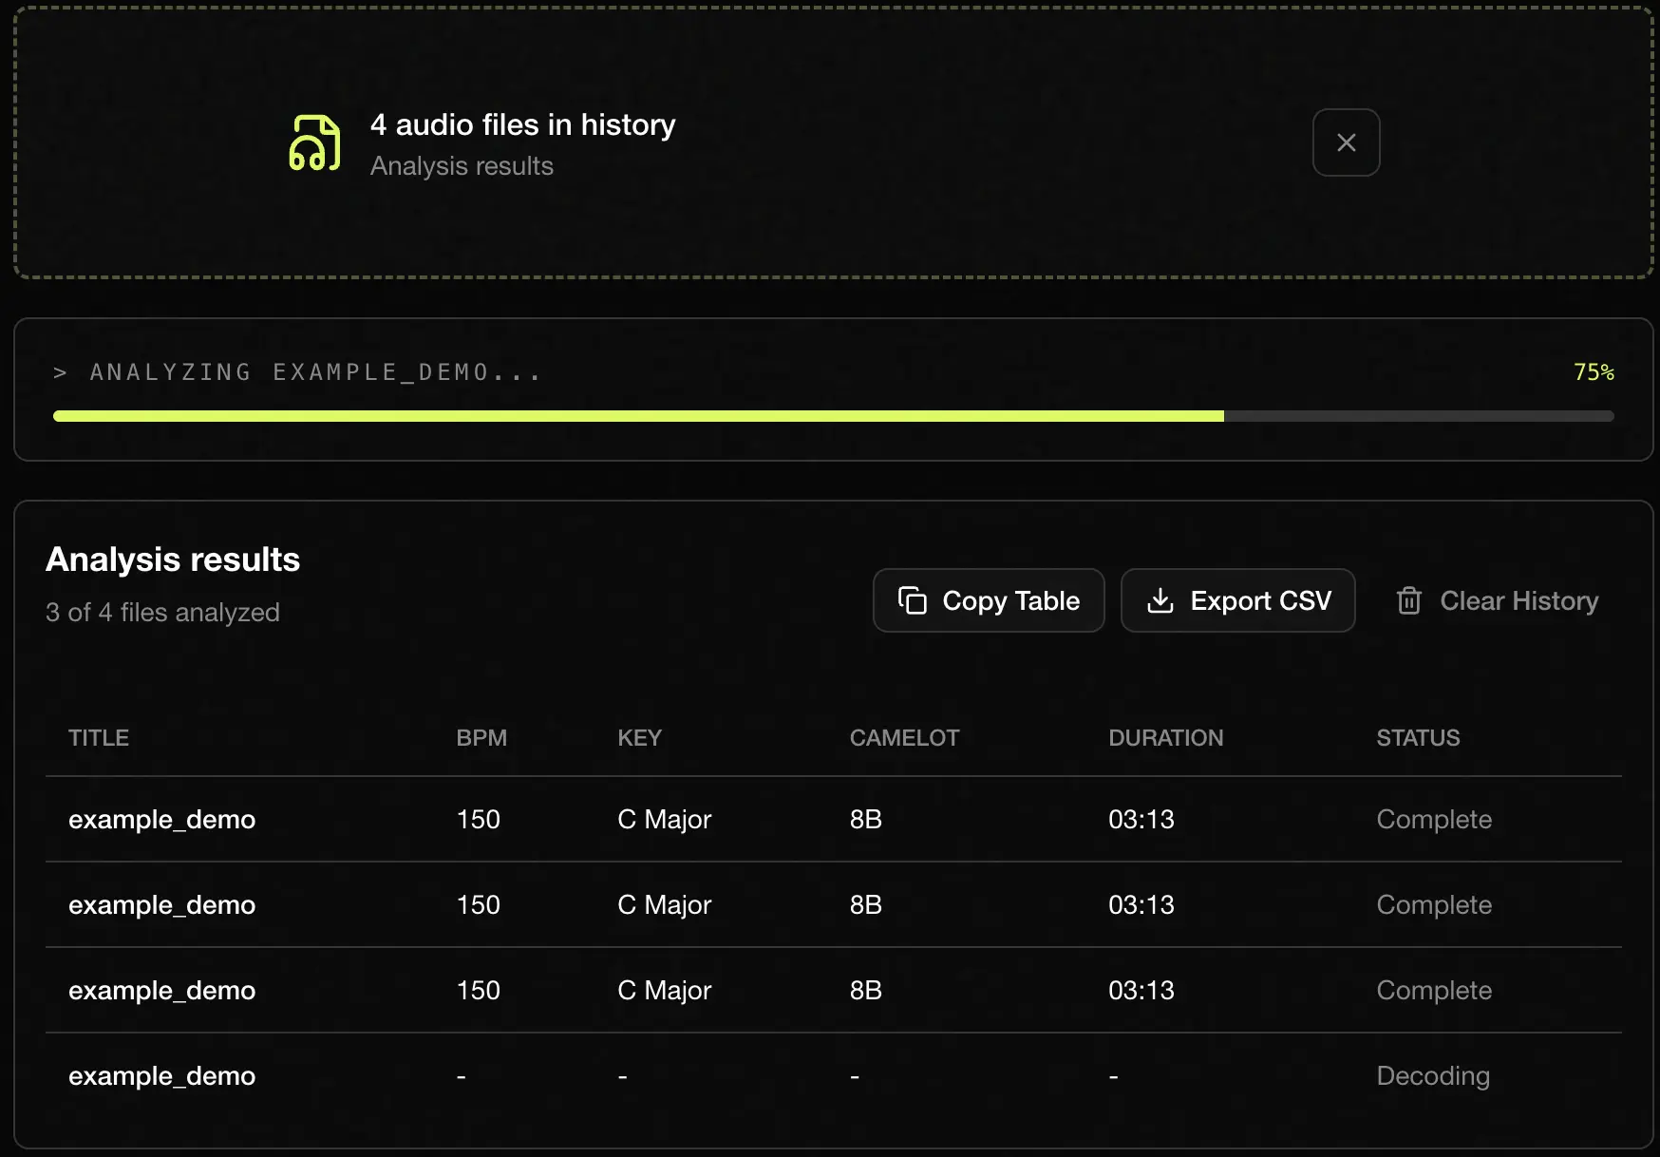Clear the analysis history
The height and width of the screenshot is (1157, 1660).
pyautogui.click(x=1497, y=600)
